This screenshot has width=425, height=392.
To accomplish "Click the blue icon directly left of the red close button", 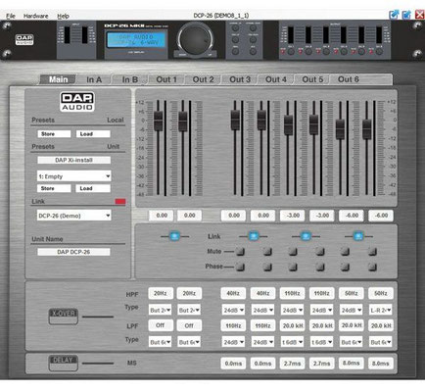I will [x=406, y=15].
